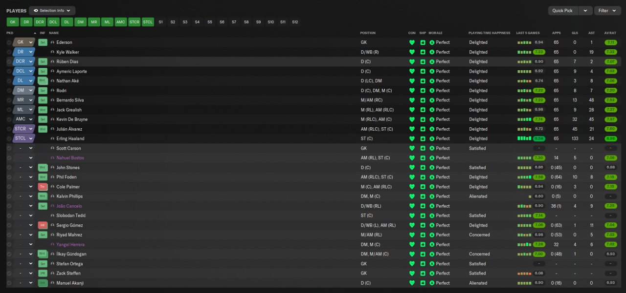The image size is (626, 293).
Task: Click the condition heart icon for Erling Haaland
Action: (412, 138)
